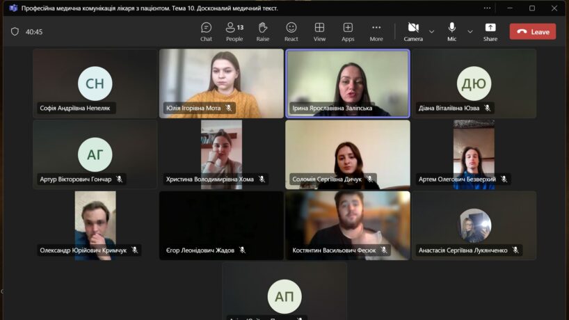This screenshot has height=320, width=569.
Task: Toggle the Mic mute state
Action: 452,31
